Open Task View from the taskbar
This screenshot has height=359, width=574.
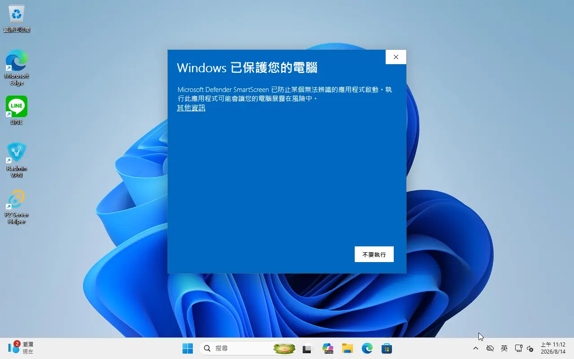(307, 348)
